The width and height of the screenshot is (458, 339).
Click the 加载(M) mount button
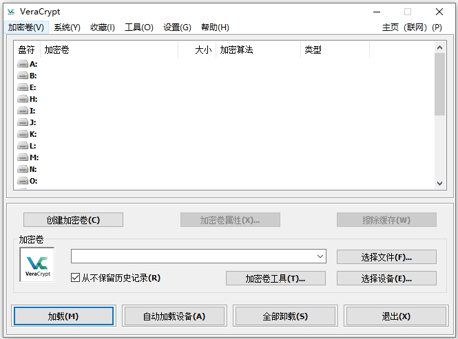63,316
